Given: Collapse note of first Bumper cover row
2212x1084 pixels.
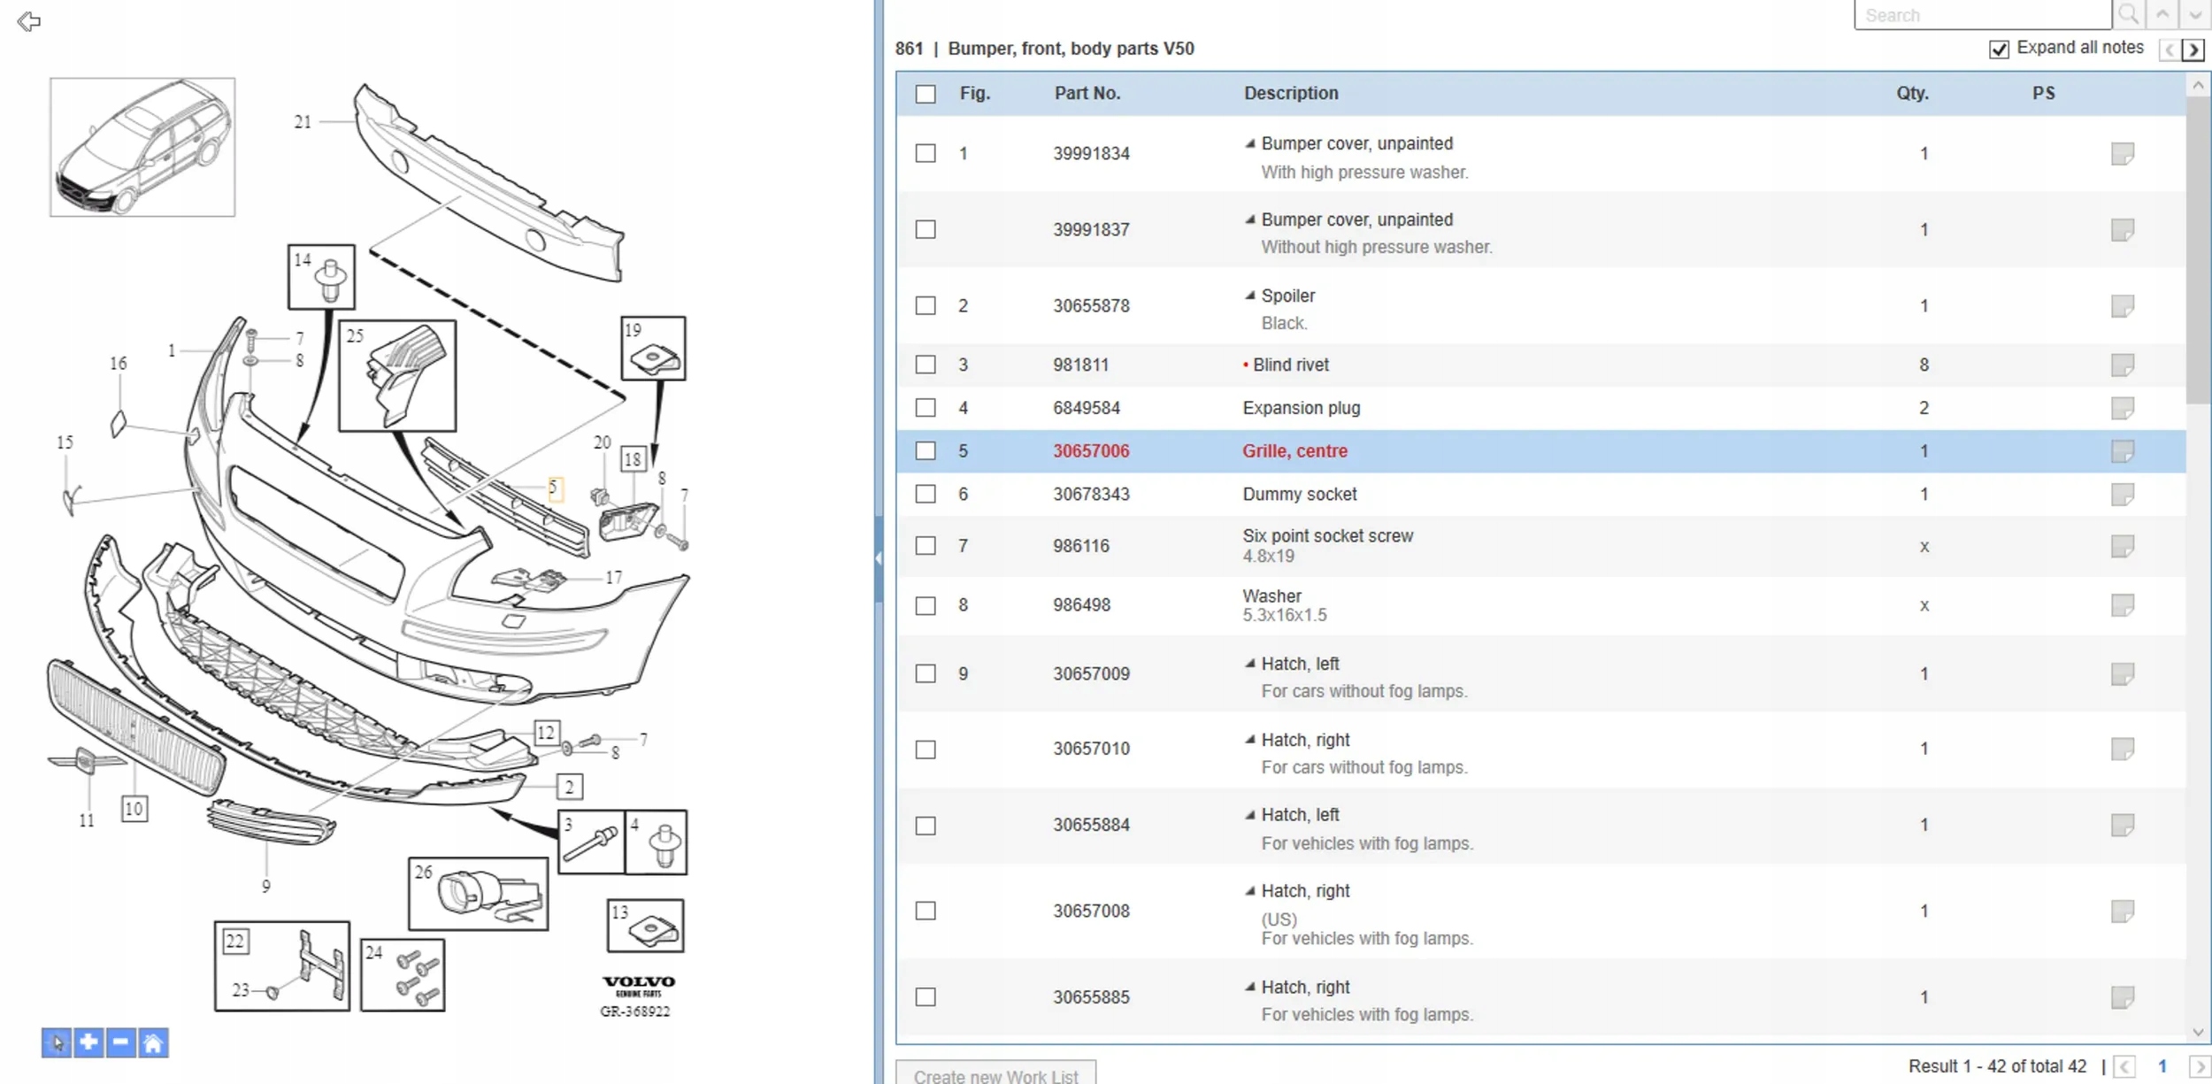Looking at the screenshot, I should tap(1249, 143).
